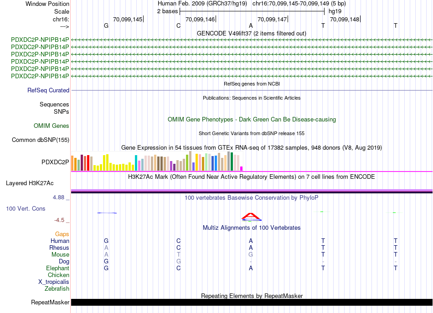The image size is (433, 313).
Task: Click the topmost PDXDC2P-NPIPB14P transcript label
Action: [40, 40]
